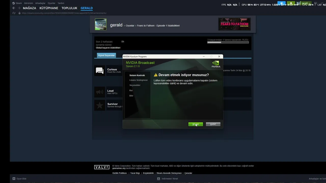326x183 pixels.
Task: Select the Sistem Kontrolü installer step
Action: [x=137, y=75]
